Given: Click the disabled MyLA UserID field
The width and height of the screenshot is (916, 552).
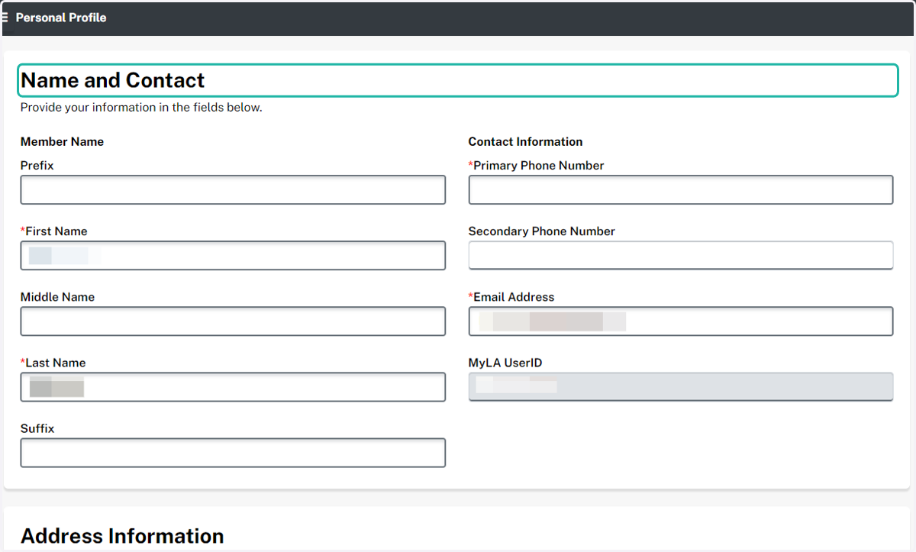Looking at the screenshot, I should pos(681,387).
